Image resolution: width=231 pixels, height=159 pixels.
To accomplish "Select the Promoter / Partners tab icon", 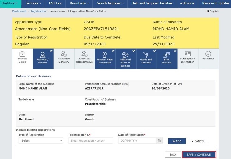I will tap(43, 54).
